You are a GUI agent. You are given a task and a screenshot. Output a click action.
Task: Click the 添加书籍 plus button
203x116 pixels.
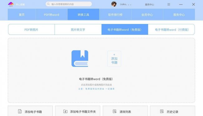[x=114, y=59]
